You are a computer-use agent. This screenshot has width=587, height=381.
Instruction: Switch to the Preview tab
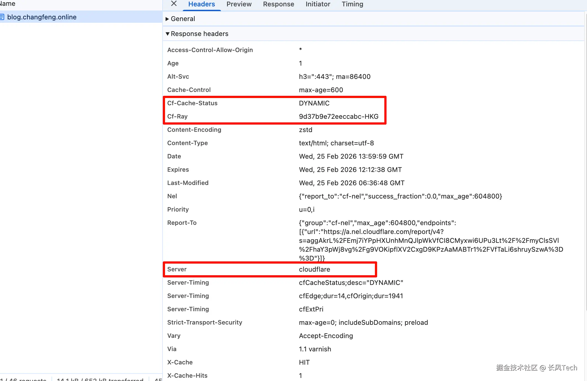coord(239,4)
